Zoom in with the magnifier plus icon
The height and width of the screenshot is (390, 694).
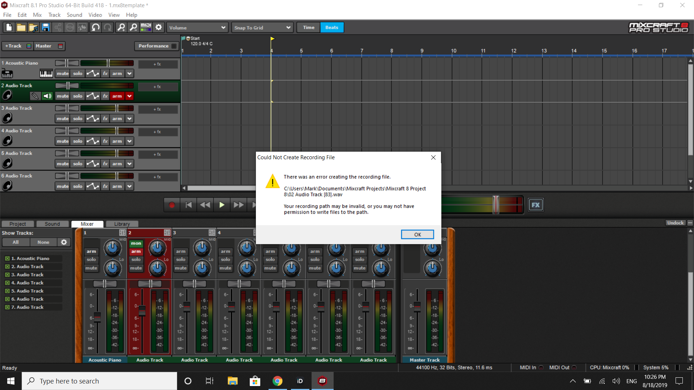(x=121, y=27)
